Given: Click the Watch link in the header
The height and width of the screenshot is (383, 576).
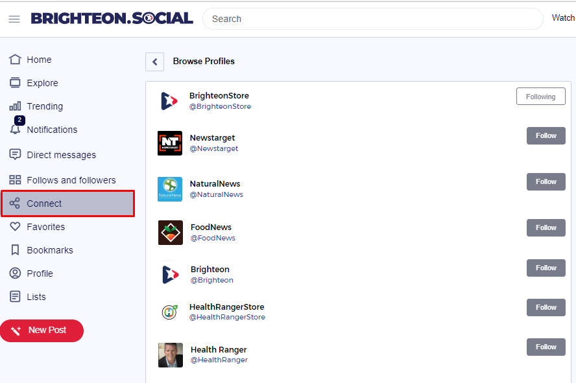Looking at the screenshot, I should click(563, 17).
